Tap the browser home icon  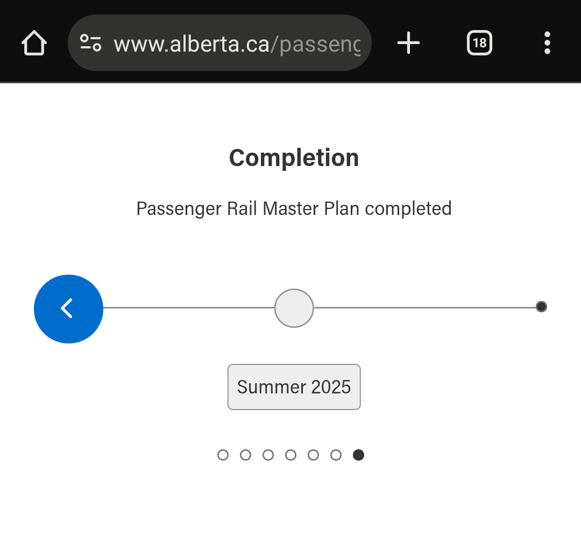(34, 43)
